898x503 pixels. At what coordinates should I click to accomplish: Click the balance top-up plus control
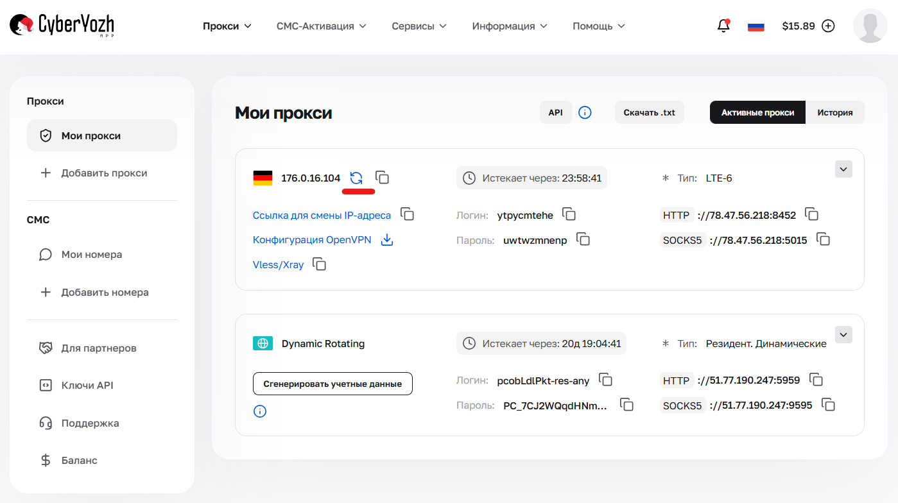coord(828,26)
